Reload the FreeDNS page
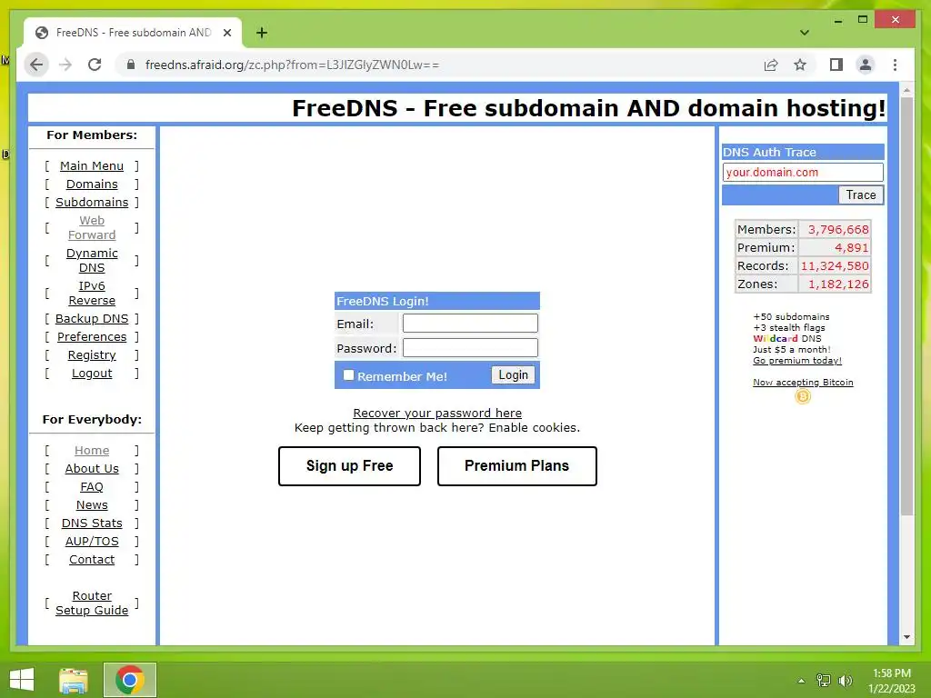The image size is (931, 698). tap(95, 65)
